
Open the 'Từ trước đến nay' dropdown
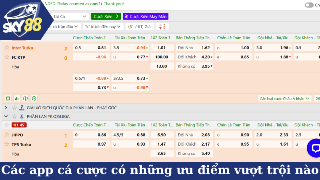point(102,27)
